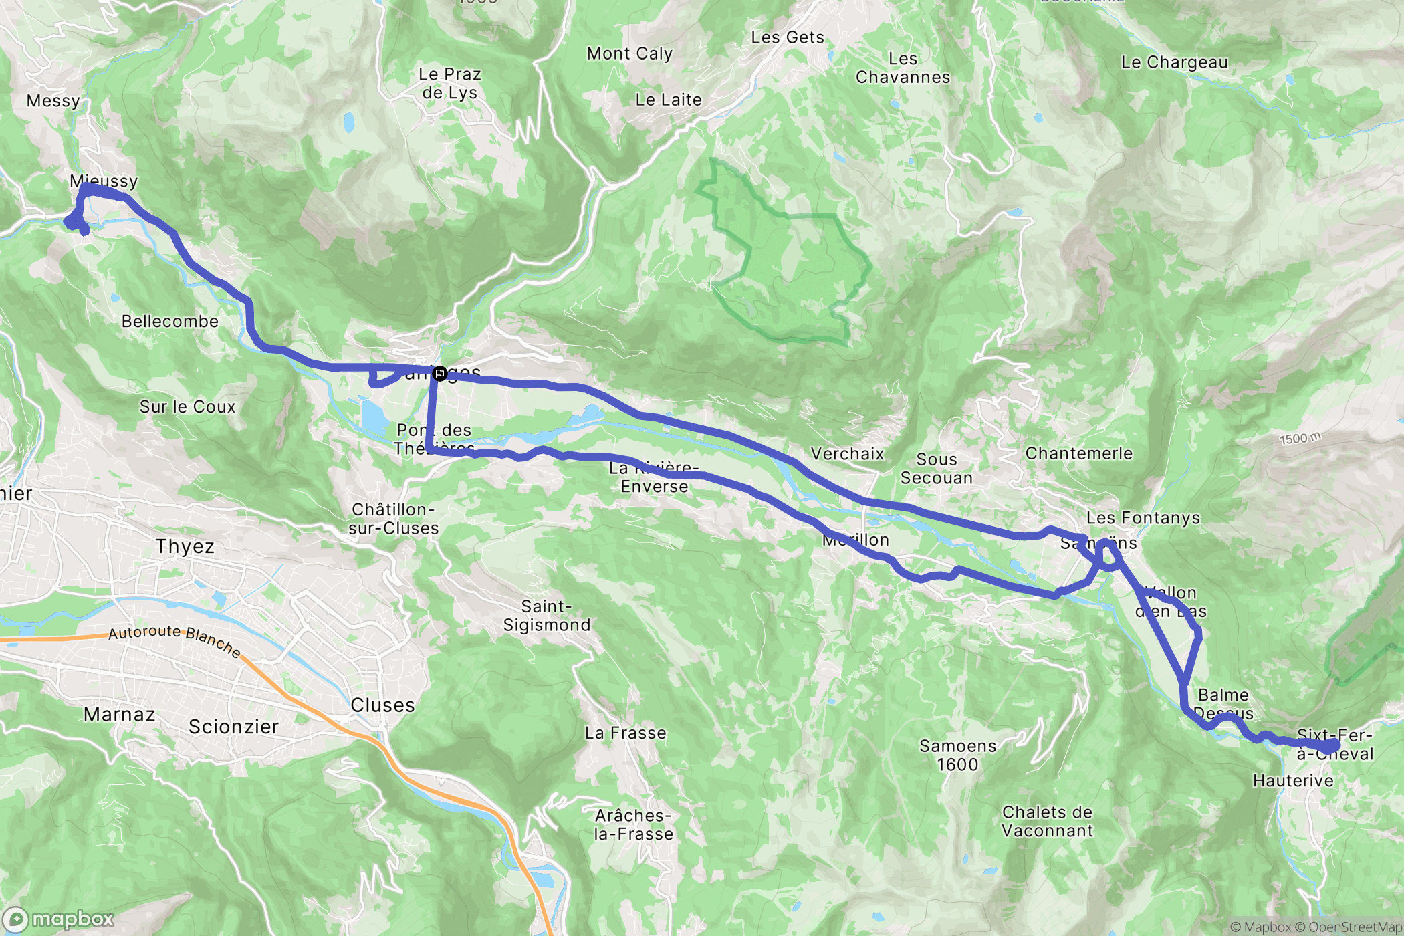The width and height of the screenshot is (1404, 936).
Task: Click the route start/finish marker
Action: coord(439,374)
